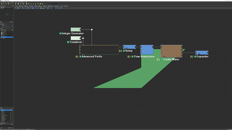Select the brown Create Water device box

tap(171, 51)
